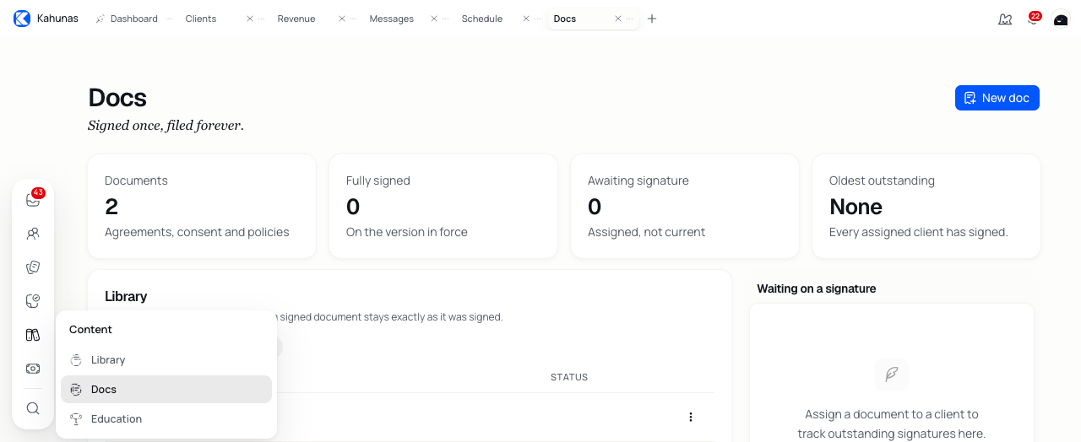Choose Library in Content menu
The image size is (1081, 442).
[166, 360]
